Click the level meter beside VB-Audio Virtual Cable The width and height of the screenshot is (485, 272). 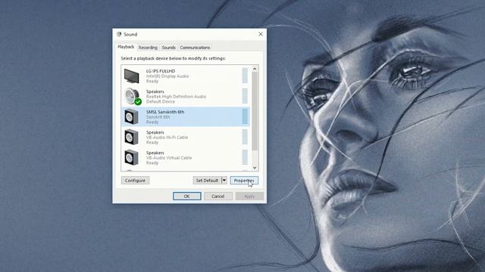pyautogui.click(x=245, y=157)
